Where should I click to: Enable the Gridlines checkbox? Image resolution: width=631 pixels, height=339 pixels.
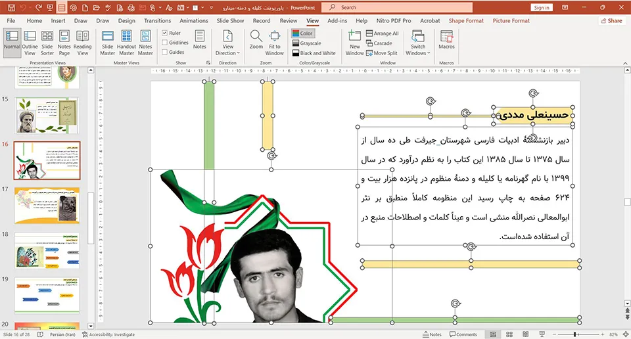pyautogui.click(x=164, y=42)
